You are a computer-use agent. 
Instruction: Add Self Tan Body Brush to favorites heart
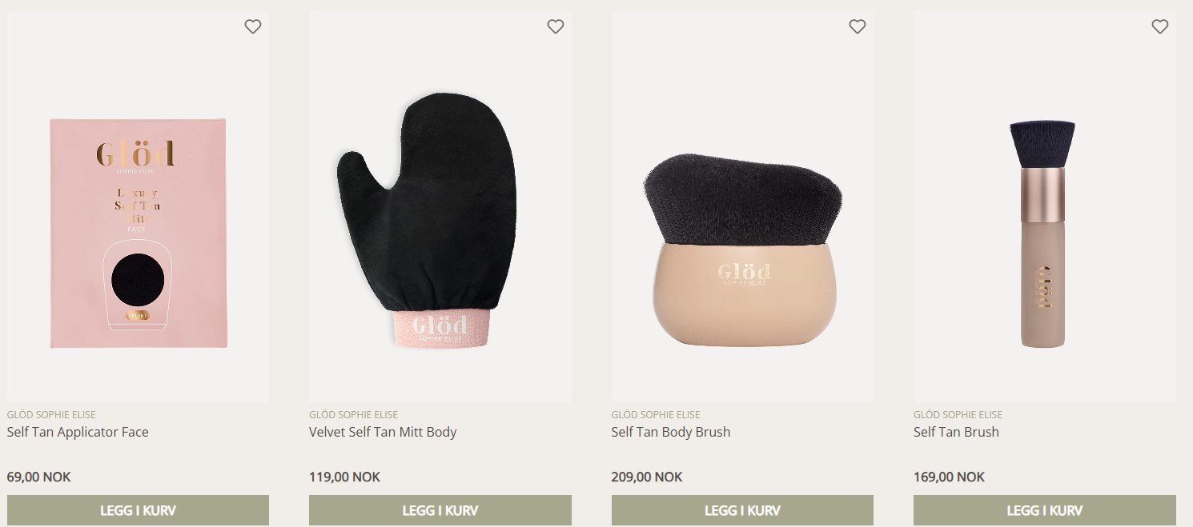tap(858, 26)
